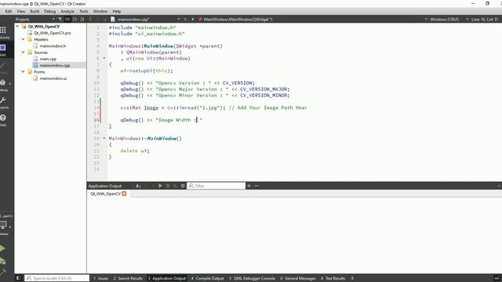Zoom out the Application Output text

pyautogui.click(x=256, y=186)
